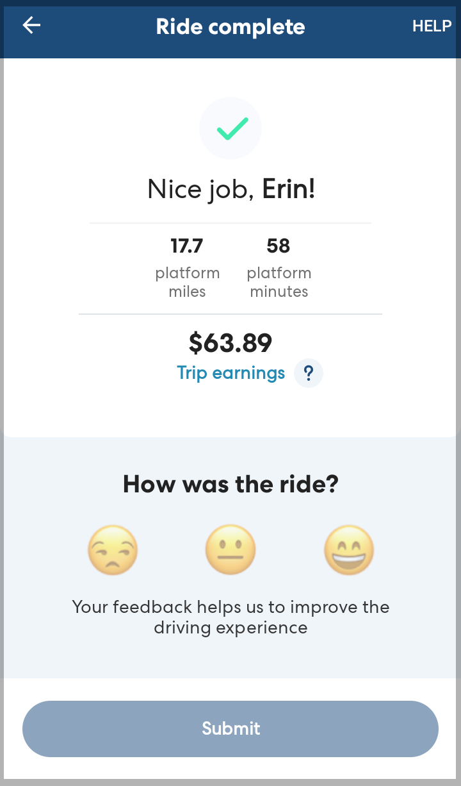Image resolution: width=461 pixels, height=786 pixels.
Task: Choose the happy smiling face rating
Action: click(348, 551)
